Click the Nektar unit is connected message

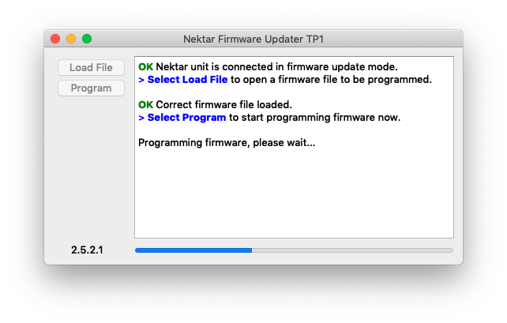[x=276, y=67]
